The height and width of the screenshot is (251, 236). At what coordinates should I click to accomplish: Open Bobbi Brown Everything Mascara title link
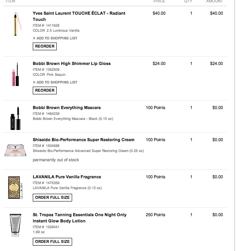[66, 108]
